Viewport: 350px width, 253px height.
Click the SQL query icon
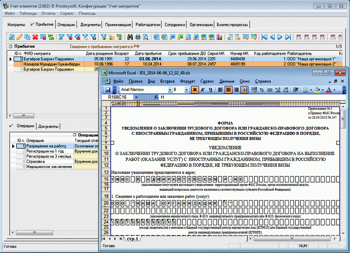coord(119,37)
